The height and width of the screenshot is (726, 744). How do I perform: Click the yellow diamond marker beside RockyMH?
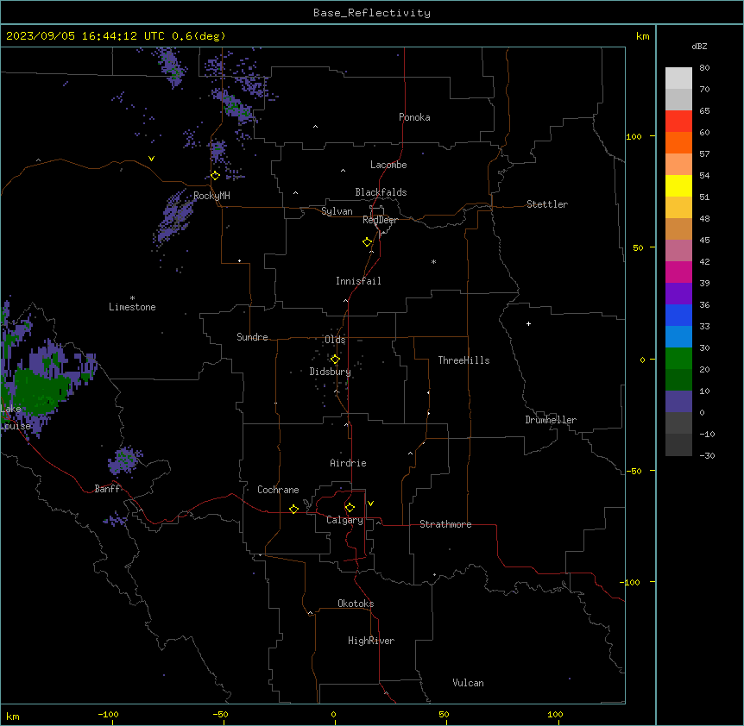coord(215,176)
